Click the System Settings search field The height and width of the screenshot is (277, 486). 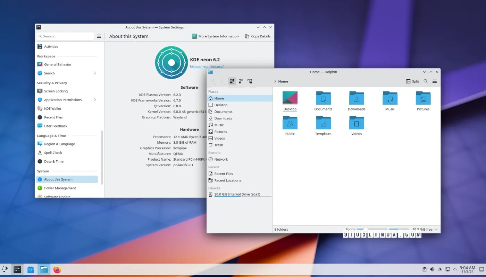tap(65, 36)
